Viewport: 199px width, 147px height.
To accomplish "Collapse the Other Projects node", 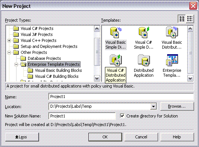I will tap(9, 52).
